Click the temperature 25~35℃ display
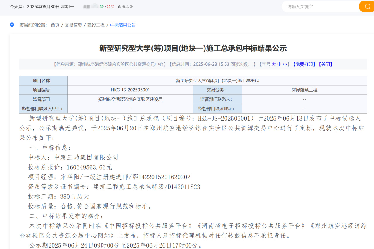This screenshot has height=249, width=374. pyautogui.click(x=107, y=6)
